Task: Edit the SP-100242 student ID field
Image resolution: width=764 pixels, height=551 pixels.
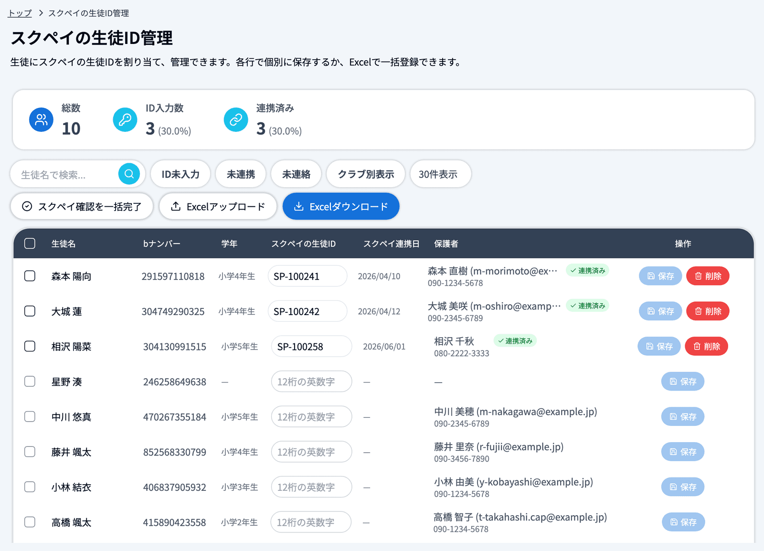Action: point(308,311)
